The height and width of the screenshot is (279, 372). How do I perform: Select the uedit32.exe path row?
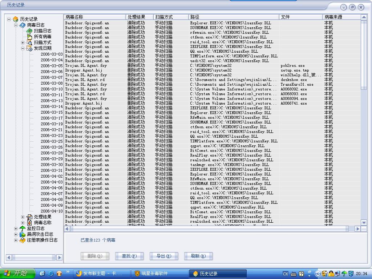click(212, 61)
